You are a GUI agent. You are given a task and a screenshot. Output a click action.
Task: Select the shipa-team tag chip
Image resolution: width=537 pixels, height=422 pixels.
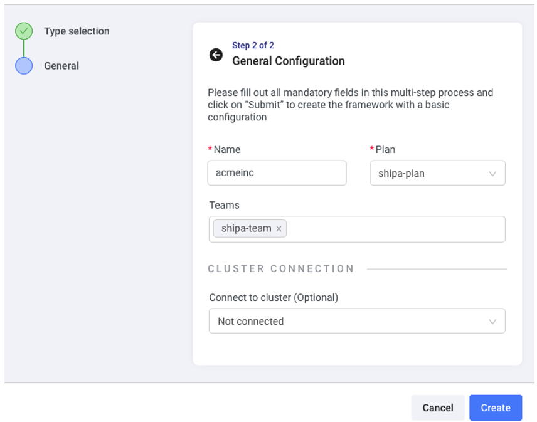coord(246,229)
